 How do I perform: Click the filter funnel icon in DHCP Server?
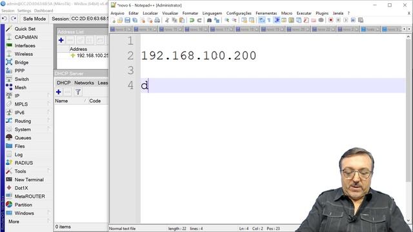click(78, 92)
